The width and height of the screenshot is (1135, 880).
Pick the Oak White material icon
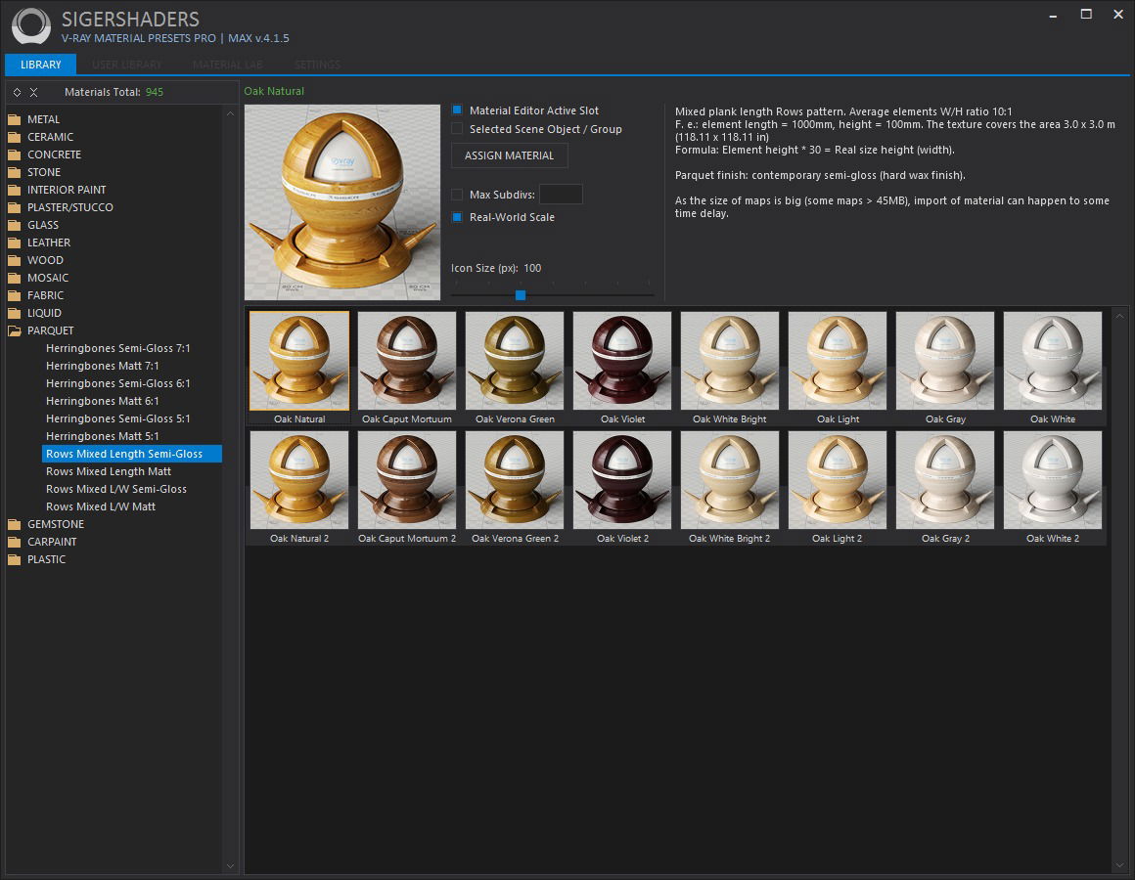(x=1053, y=361)
